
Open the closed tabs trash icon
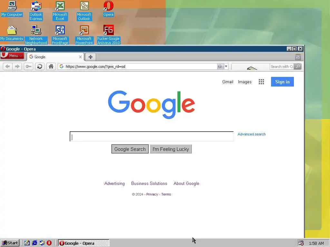[x=298, y=57]
